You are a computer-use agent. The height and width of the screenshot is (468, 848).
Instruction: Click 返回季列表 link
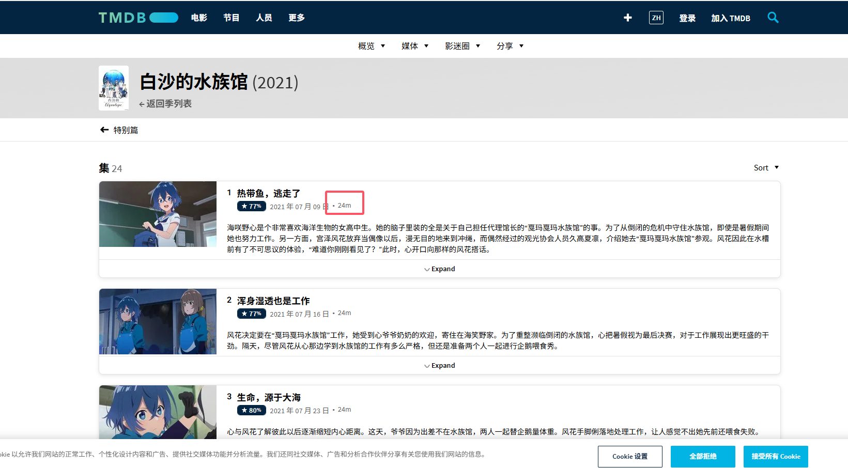165,103
